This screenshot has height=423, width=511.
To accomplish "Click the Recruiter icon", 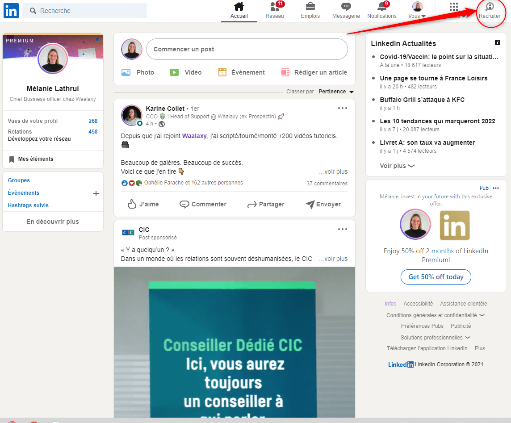I will (490, 10).
